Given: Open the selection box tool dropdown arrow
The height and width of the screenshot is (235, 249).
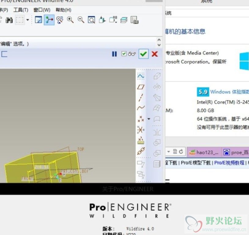Looking at the screenshot, I should point(28,20).
